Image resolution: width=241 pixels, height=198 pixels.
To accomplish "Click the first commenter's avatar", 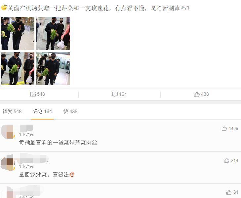I will pos(8,132).
